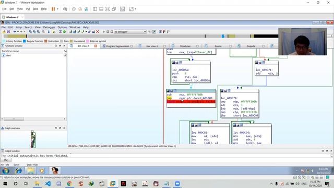Viewport: 334px width, 188px height.
Task: Switch to Imports tab
Action: coord(251,46)
